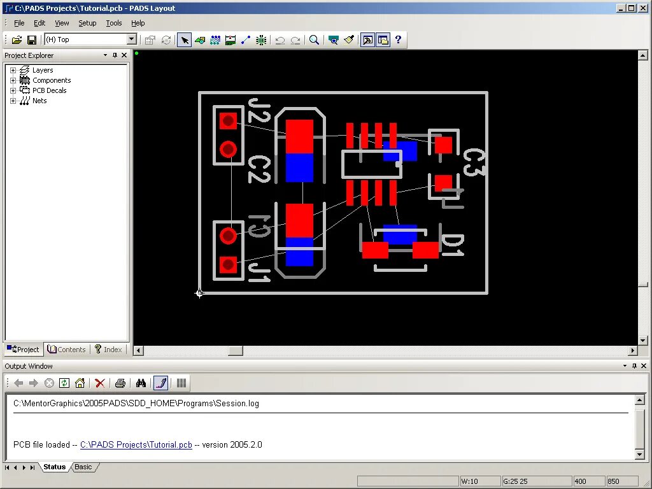The width and height of the screenshot is (652, 489).
Task: Toggle the Output Window toolbar button
Action: [x=367, y=40]
